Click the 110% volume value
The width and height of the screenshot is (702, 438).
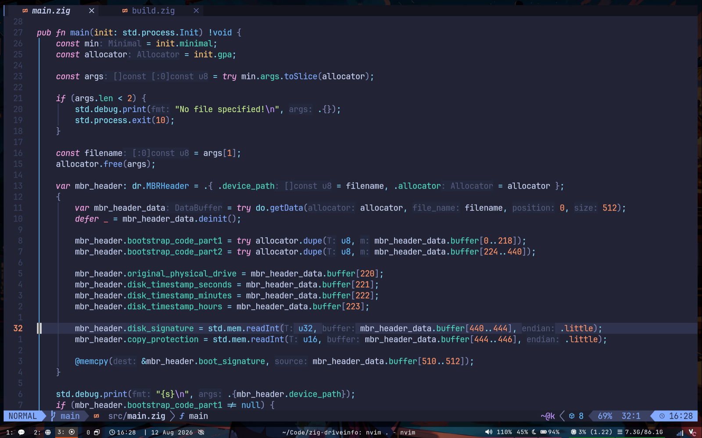(504, 432)
